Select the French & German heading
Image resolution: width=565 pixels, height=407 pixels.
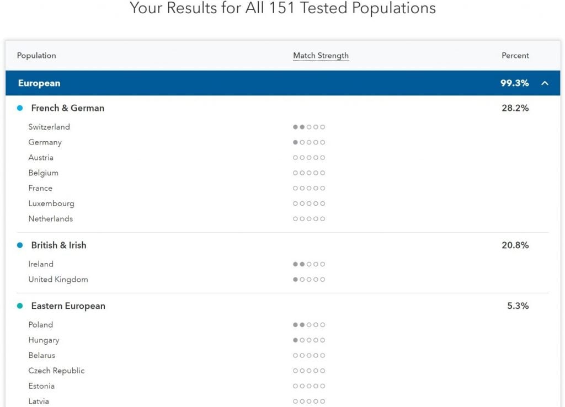(68, 108)
